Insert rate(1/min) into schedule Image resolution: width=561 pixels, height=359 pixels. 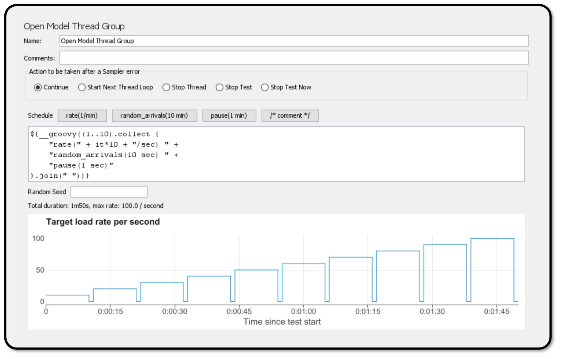pyautogui.click(x=82, y=115)
